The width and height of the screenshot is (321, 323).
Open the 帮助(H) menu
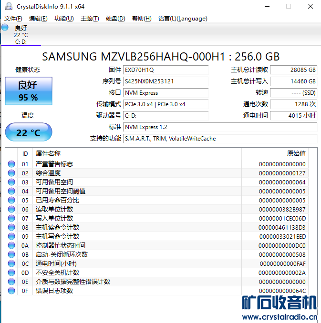coord(142,19)
